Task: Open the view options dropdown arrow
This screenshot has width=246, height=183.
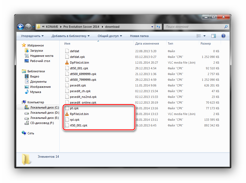Action: pyautogui.click(x=204, y=36)
